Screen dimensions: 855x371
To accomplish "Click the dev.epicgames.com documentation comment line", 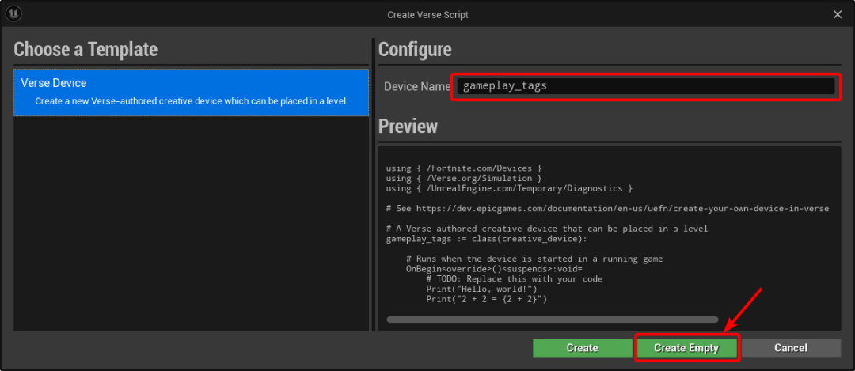I will [x=607, y=209].
